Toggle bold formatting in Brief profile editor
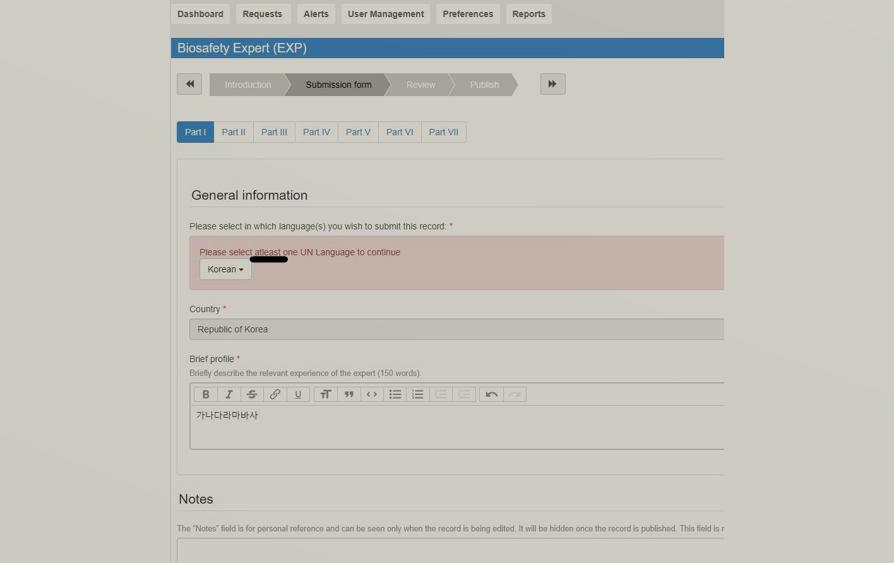This screenshot has height=563, width=894. click(x=206, y=394)
